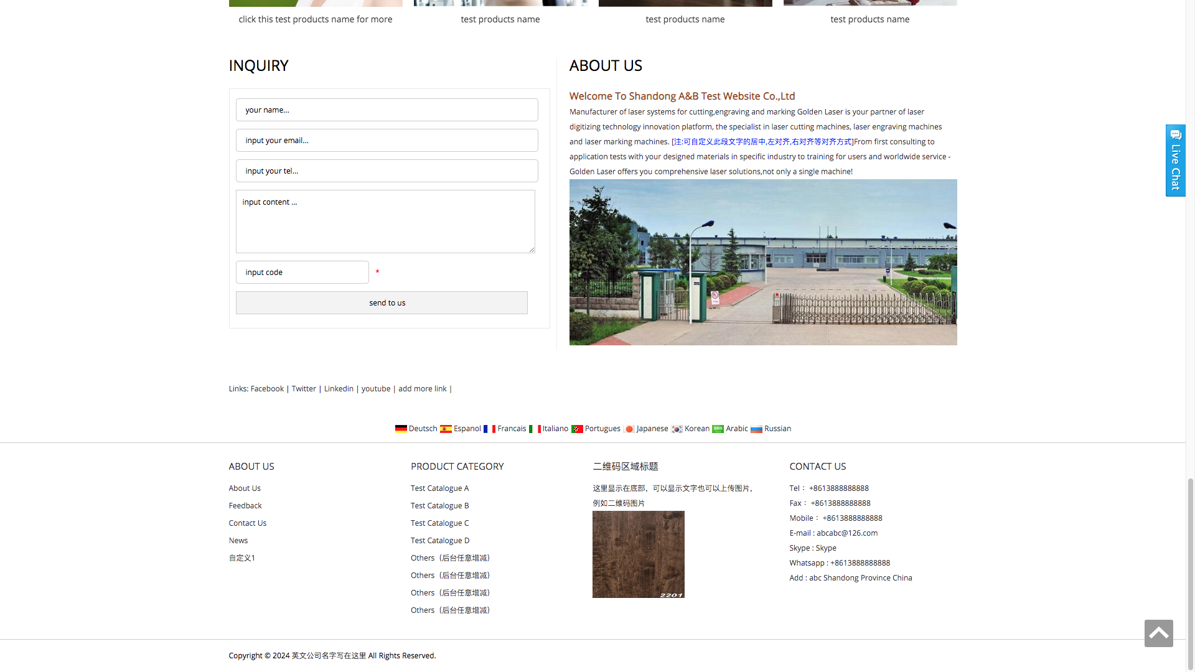Switch language to Korean text link

(697, 429)
